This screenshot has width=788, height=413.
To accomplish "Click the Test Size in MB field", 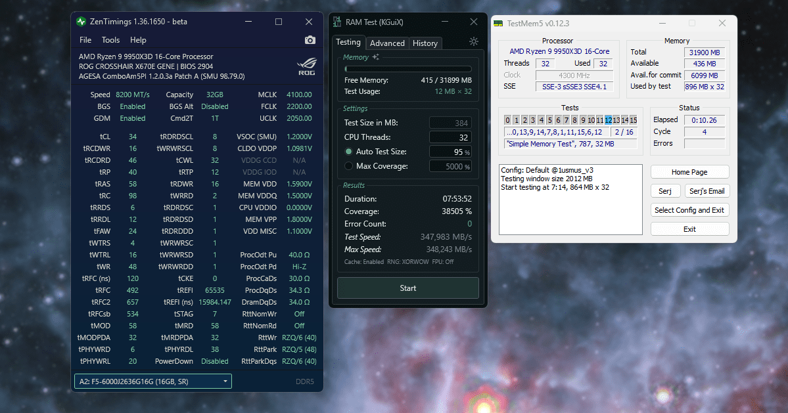I will click(x=450, y=123).
